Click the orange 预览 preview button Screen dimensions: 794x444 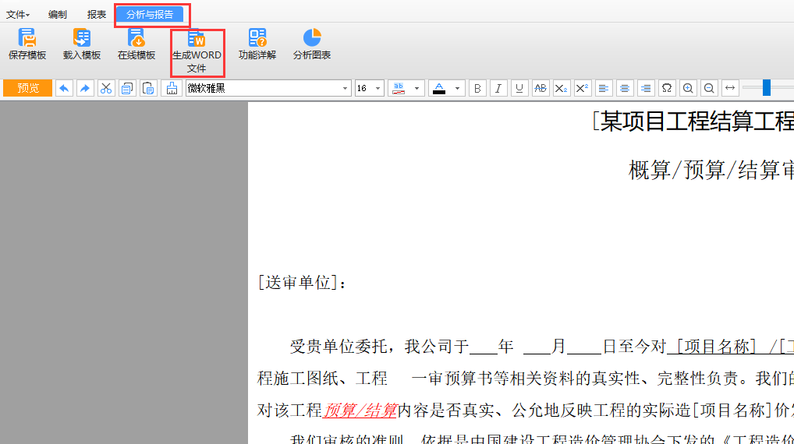point(28,88)
